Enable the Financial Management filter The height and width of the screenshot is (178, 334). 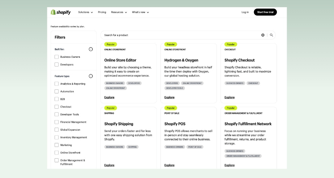(56, 122)
